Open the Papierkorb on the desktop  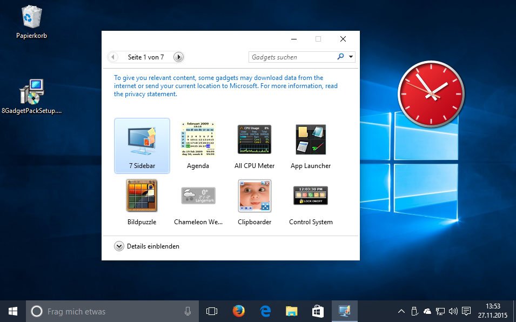[30, 19]
